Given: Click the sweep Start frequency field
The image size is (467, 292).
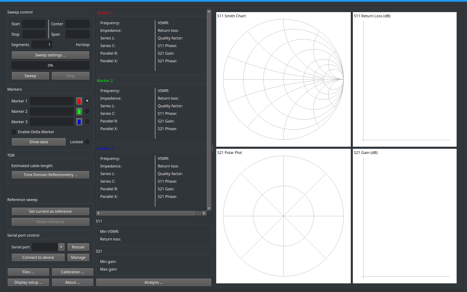Looking at the screenshot, I should tap(34, 24).
